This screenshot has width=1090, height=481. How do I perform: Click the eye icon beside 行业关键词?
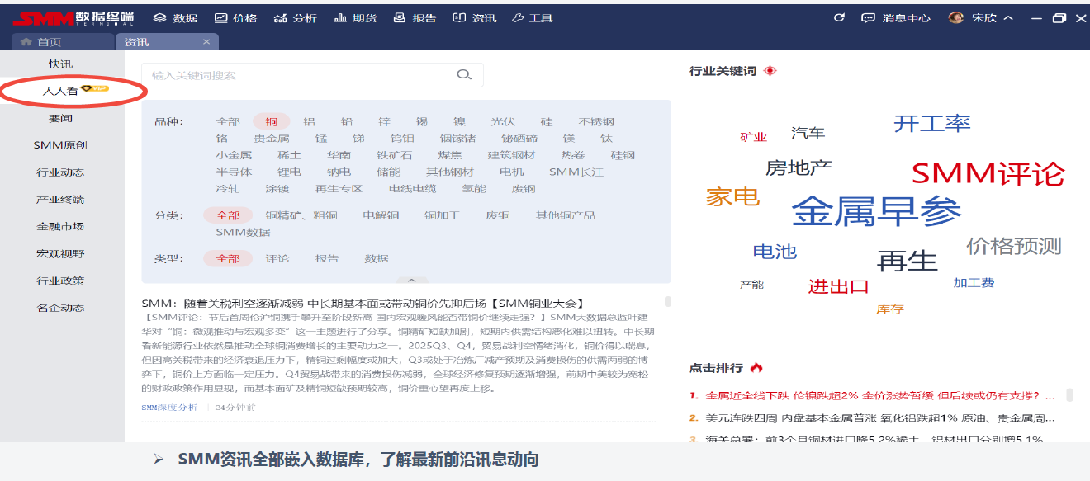coord(770,71)
